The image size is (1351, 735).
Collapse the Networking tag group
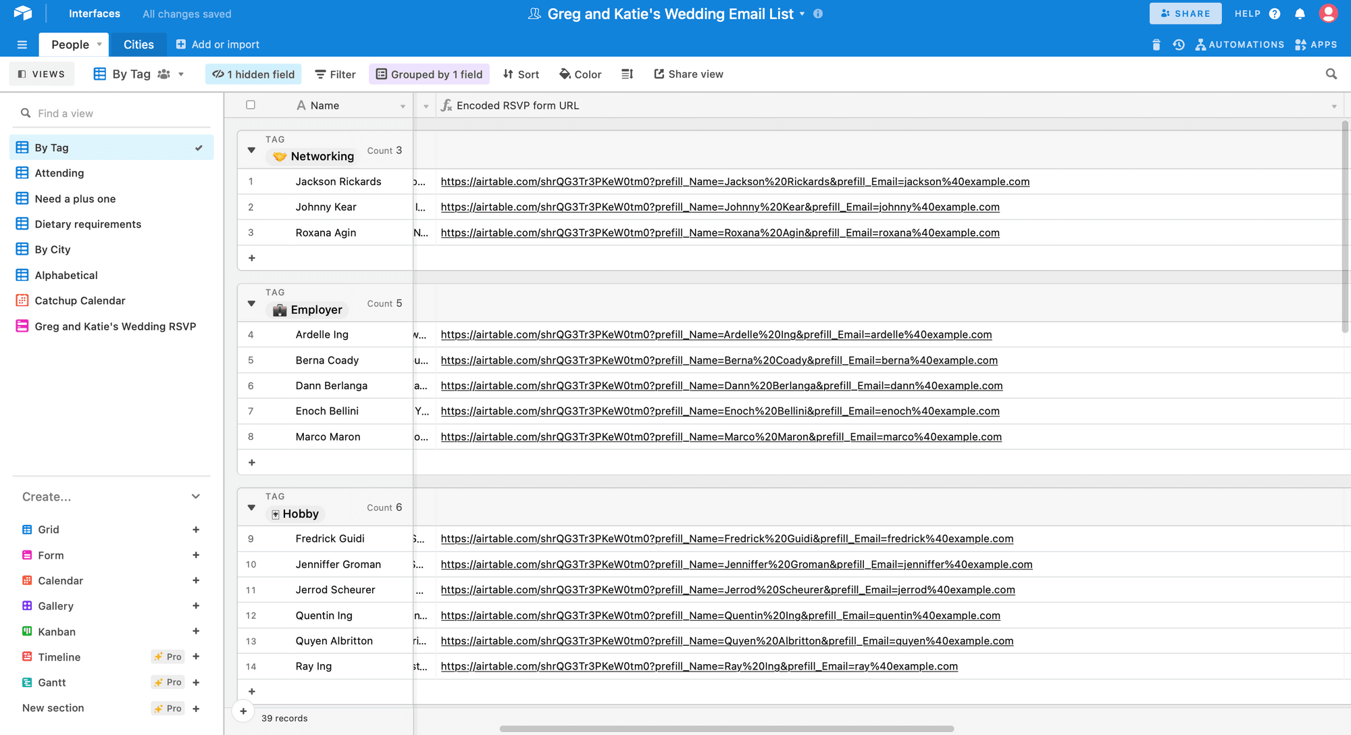251,150
